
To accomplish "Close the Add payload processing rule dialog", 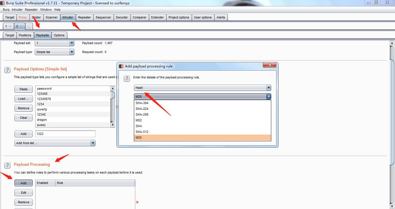I will 270,65.
